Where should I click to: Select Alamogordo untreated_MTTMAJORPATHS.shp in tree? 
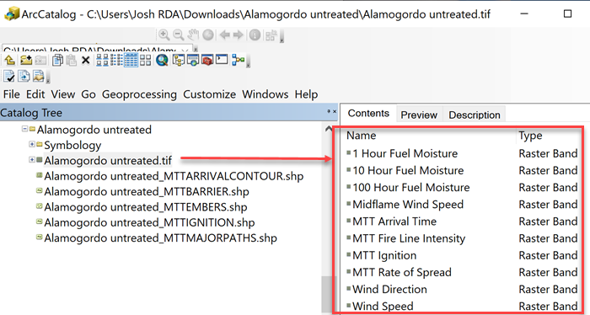(x=160, y=238)
